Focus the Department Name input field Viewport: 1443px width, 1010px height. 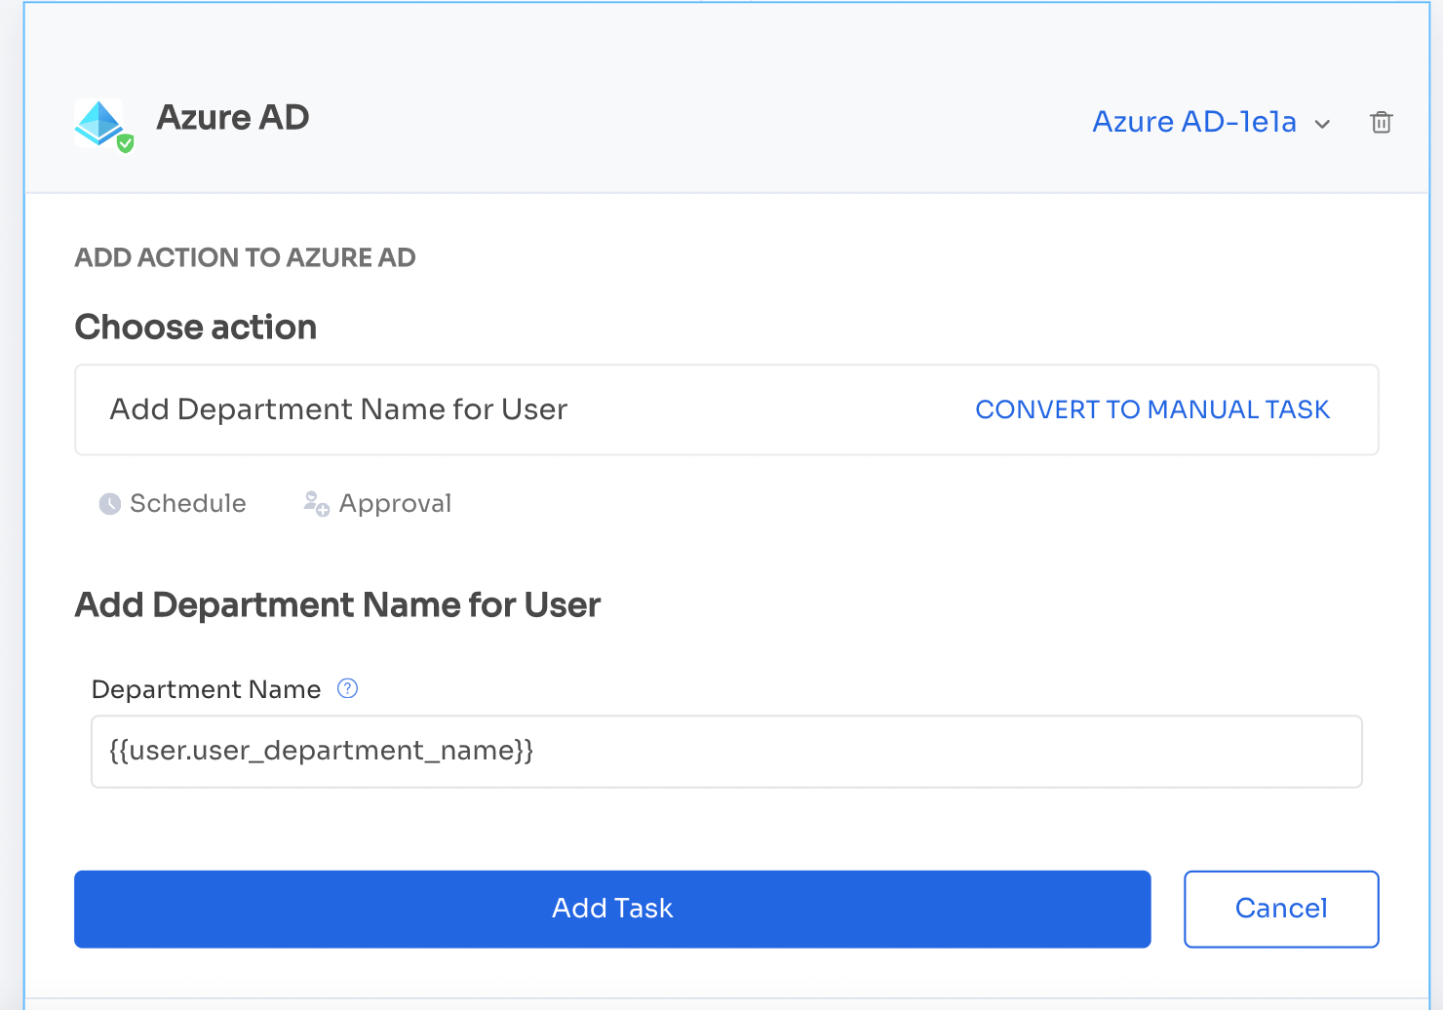pyautogui.click(x=726, y=751)
